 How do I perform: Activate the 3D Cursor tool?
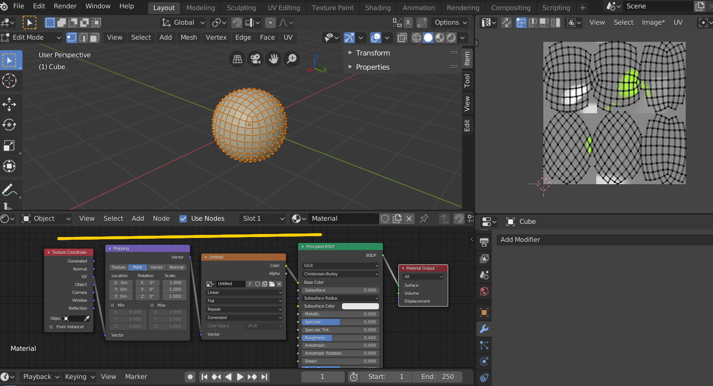9,81
